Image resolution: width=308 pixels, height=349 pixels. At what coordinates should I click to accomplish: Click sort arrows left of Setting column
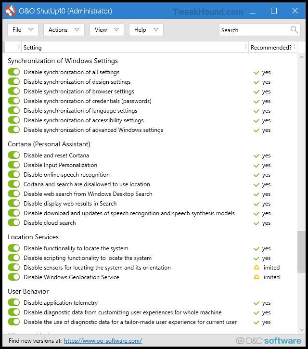tap(19, 47)
